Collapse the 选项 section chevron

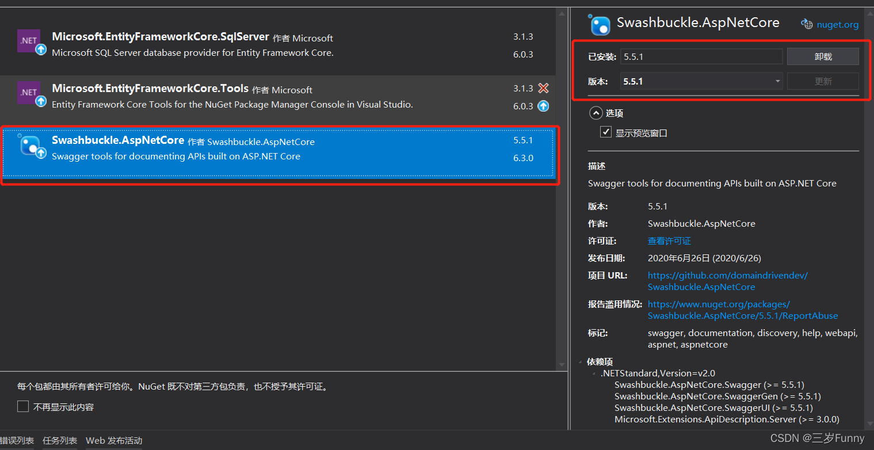(596, 113)
